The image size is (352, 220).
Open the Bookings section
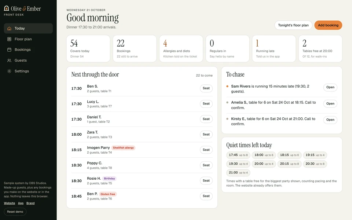point(28,49)
